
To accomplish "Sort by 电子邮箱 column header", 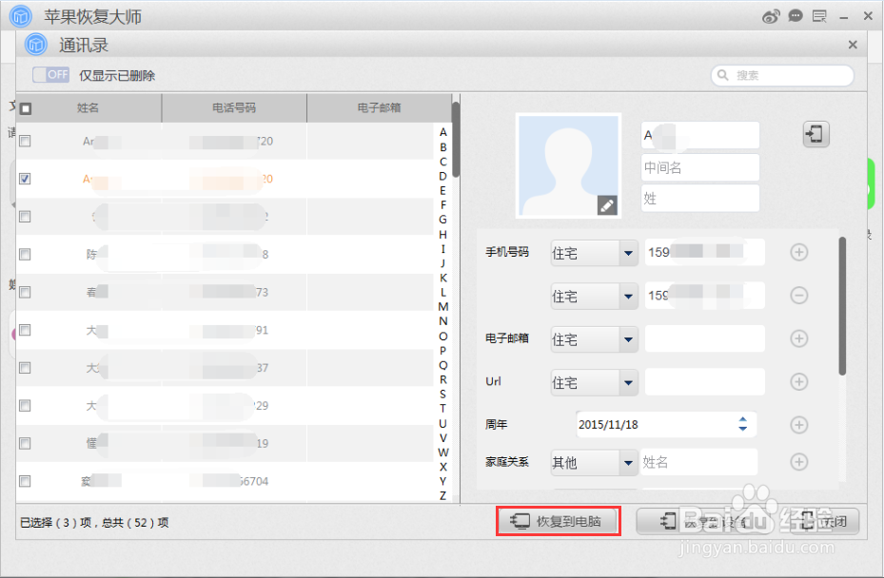I will point(379,107).
